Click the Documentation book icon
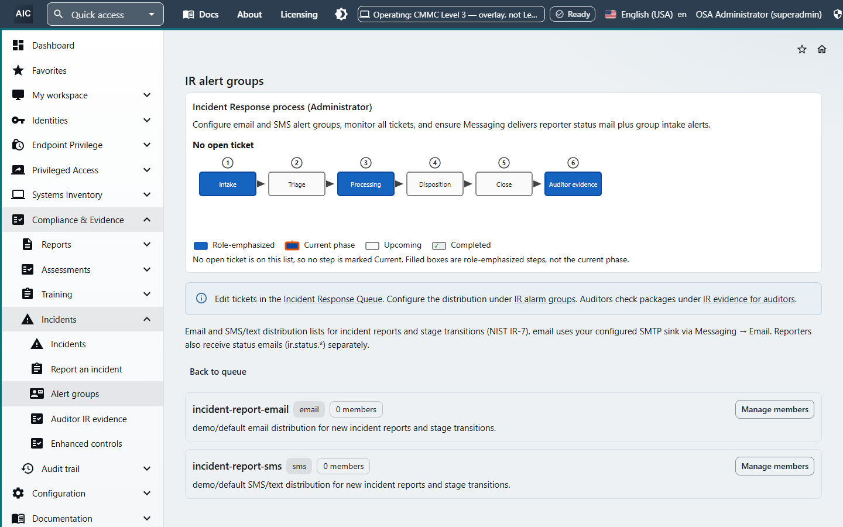843x527 pixels. point(18,518)
